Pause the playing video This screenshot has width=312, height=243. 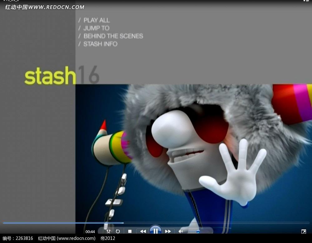click(155, 231)
